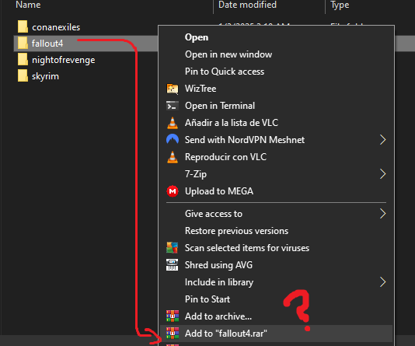The image size is (415, 346).
Task: Click the red MEGA icon
Action: [173, 191]
